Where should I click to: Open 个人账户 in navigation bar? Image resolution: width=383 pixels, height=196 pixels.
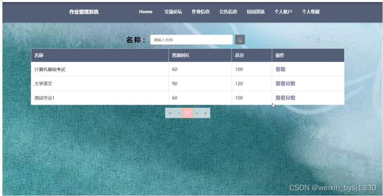coord(283,12)
